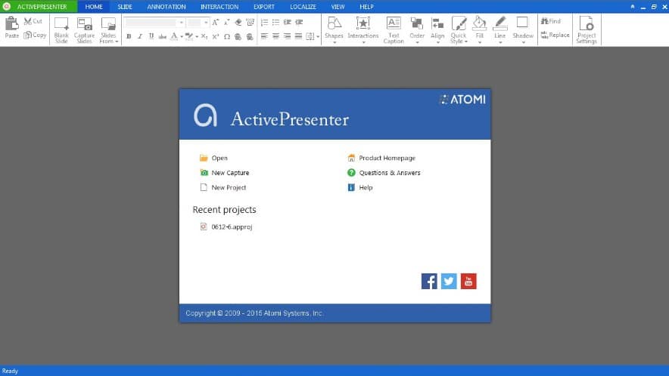Toggle align text left
This screenshot has height=376, width=669.
point(265,37)
